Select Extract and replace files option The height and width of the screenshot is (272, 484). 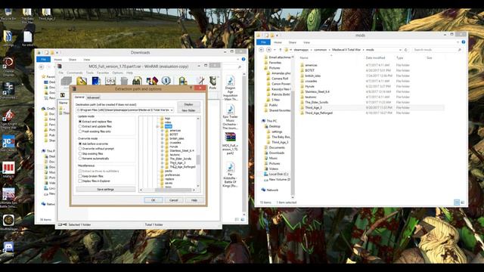click(x=95, y=122)
